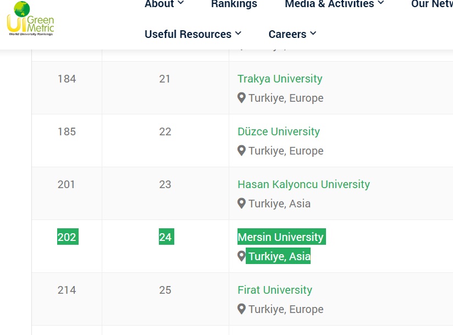The image size is (453, 335).
Task: Click location pin under Hasan Kalyoncu University
Action: coord(241,204)
